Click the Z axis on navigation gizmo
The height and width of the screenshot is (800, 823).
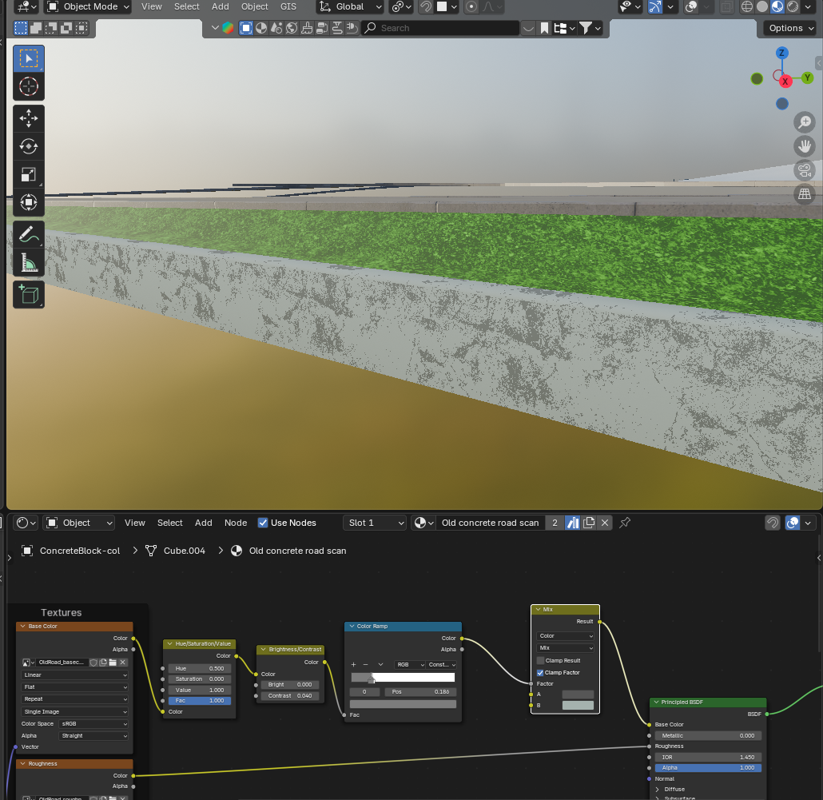[781, 53]
